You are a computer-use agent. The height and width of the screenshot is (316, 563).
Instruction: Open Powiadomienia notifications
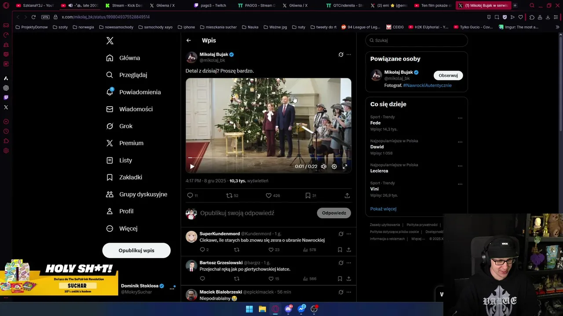[x=134, y=92]
